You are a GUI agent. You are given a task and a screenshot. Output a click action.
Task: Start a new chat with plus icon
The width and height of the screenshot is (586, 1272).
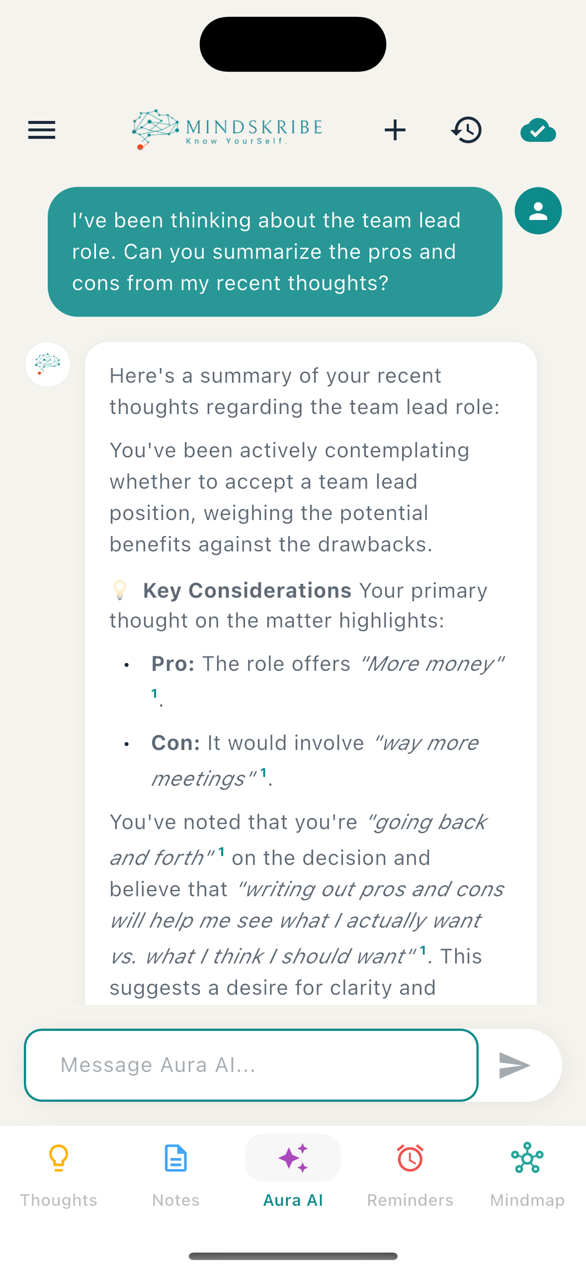(x=395, y=130)
